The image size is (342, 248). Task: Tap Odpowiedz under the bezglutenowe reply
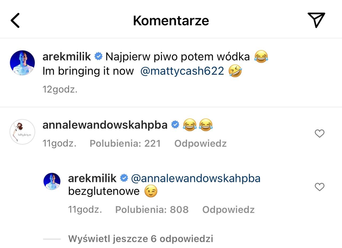[228, 210]
